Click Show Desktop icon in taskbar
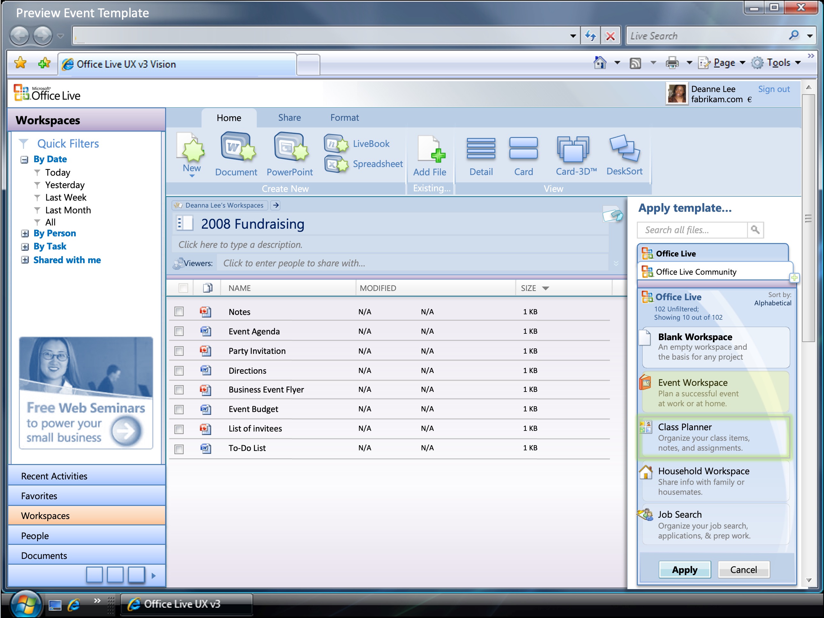Viewport: 824px width, 618px height. point(55,605)
